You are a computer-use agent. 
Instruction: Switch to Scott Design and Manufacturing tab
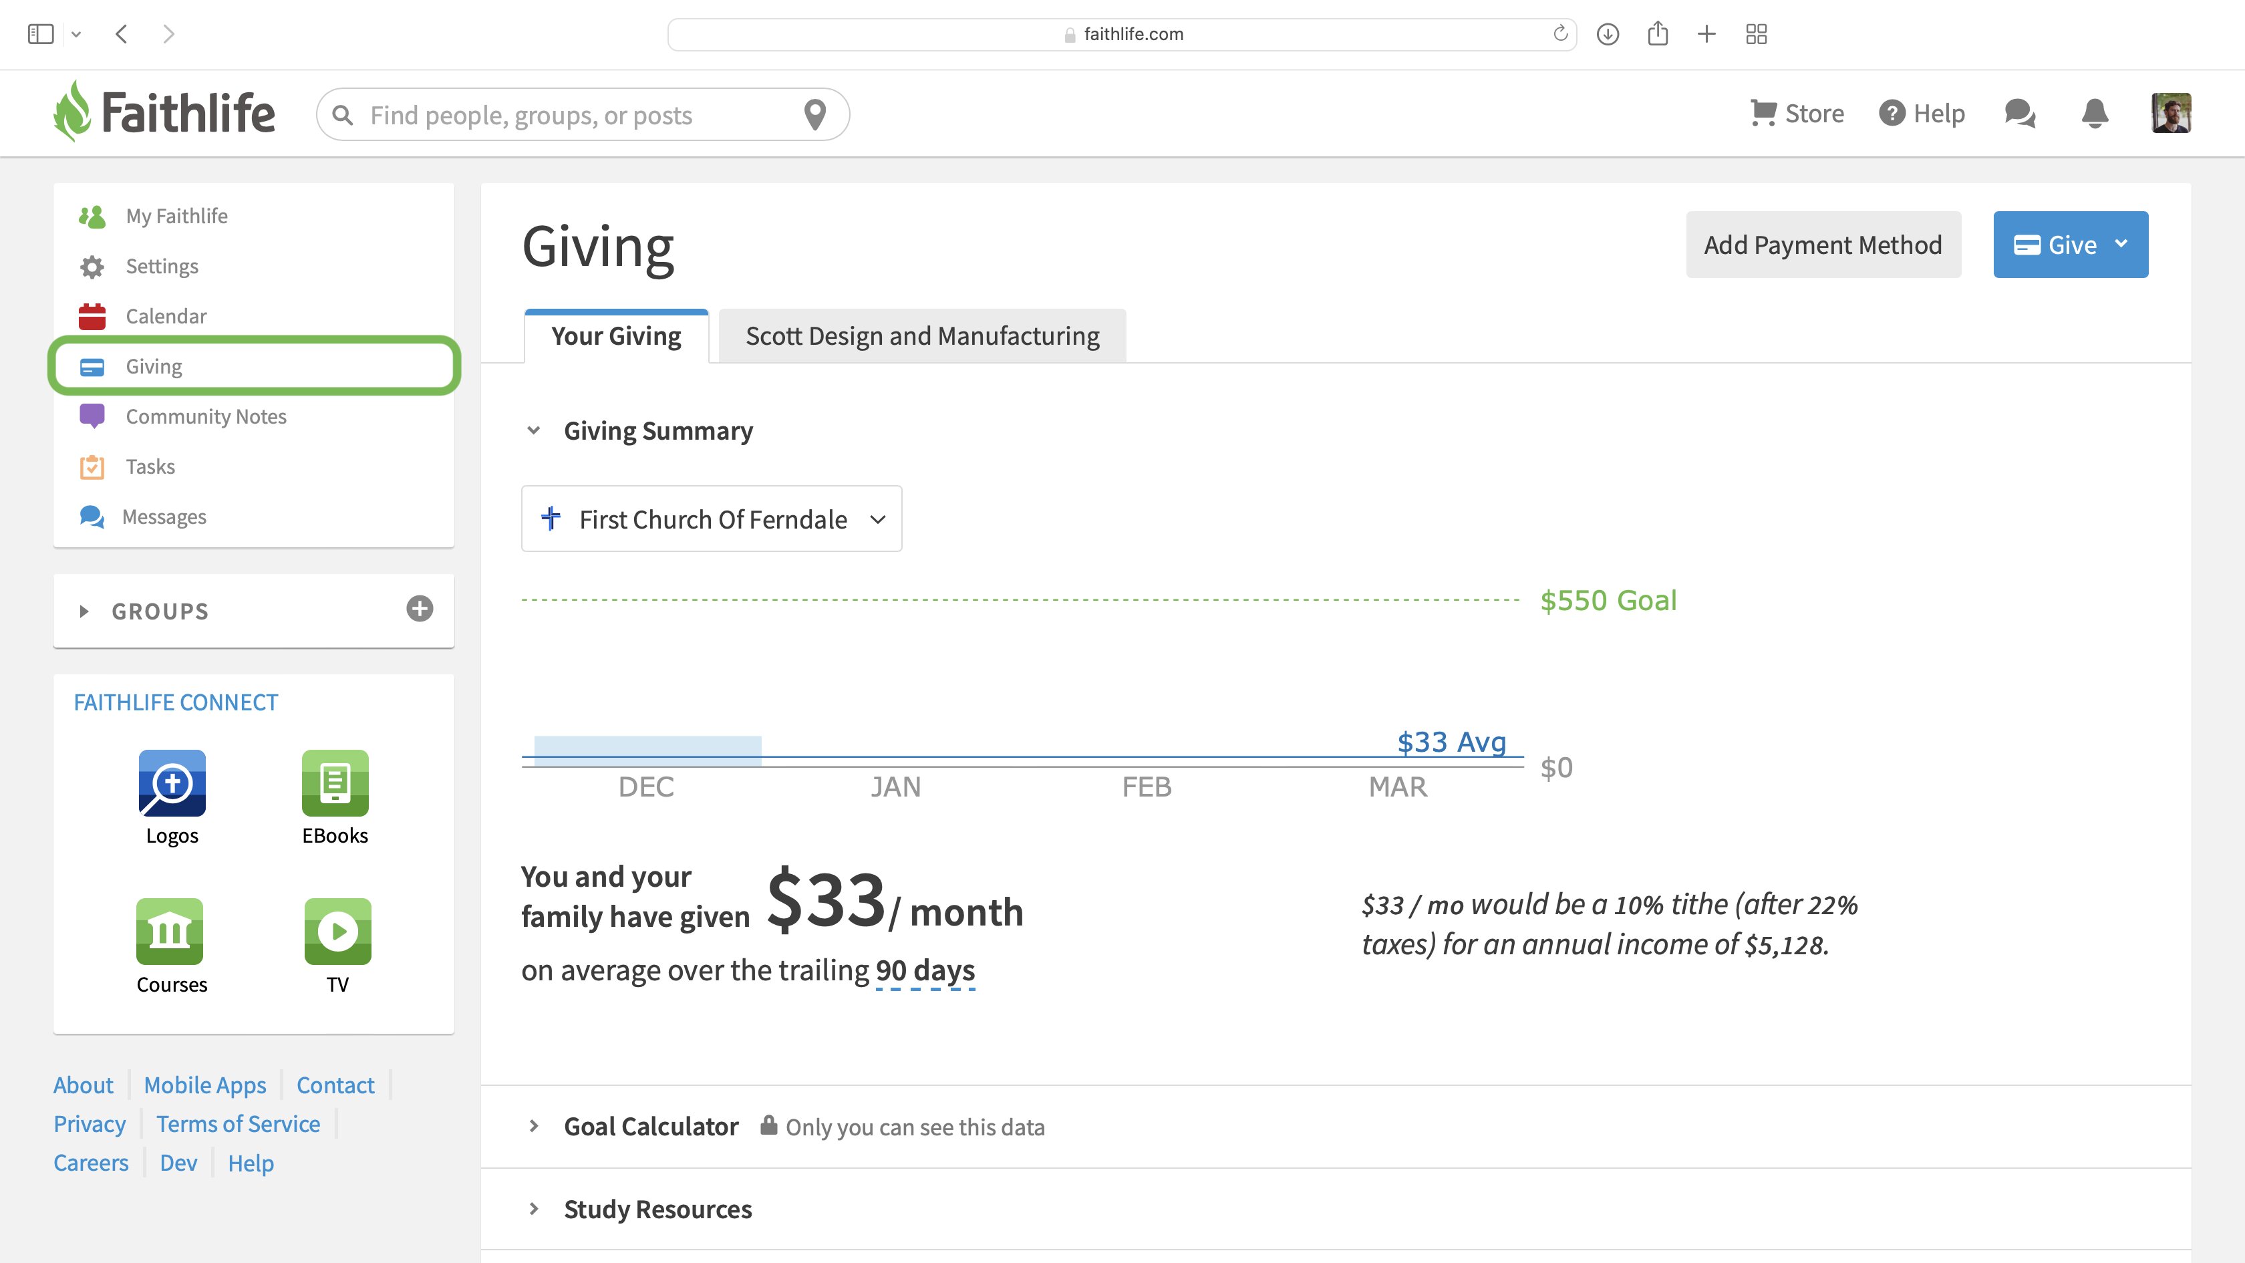click(x=922, y=335)
